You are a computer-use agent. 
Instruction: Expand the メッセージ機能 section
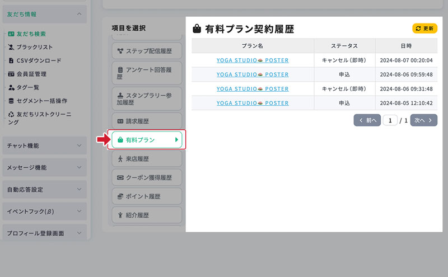[79, 167]
